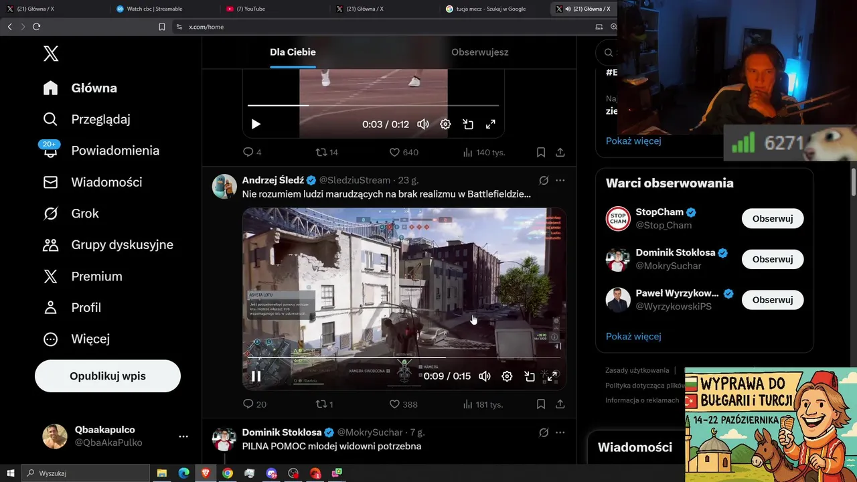Expand the top video to fullscreen

tap(491, 125)
